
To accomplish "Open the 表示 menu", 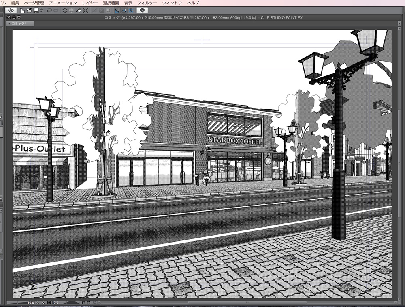I will click(x=128, y=3).
